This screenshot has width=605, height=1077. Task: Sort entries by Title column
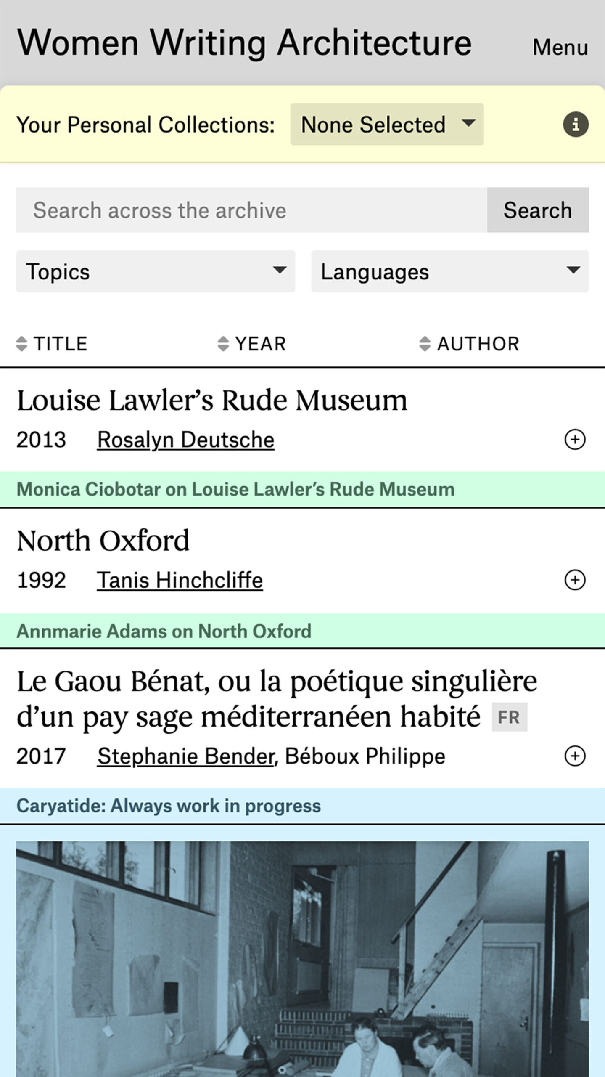click(52, 344)
